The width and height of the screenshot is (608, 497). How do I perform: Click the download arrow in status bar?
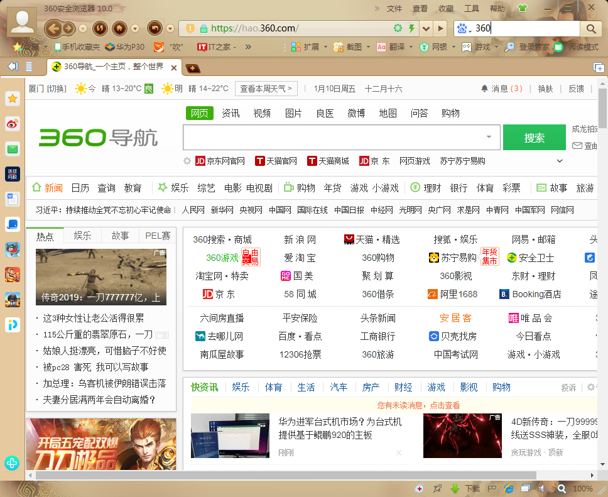coord(455,488)
